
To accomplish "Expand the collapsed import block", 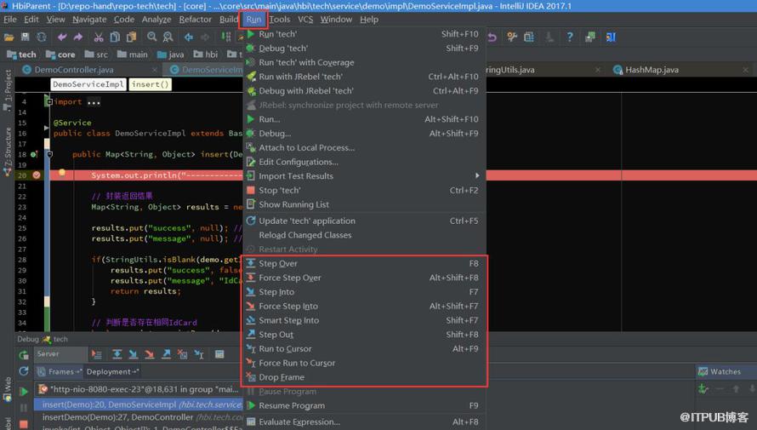I will (48, 102).
